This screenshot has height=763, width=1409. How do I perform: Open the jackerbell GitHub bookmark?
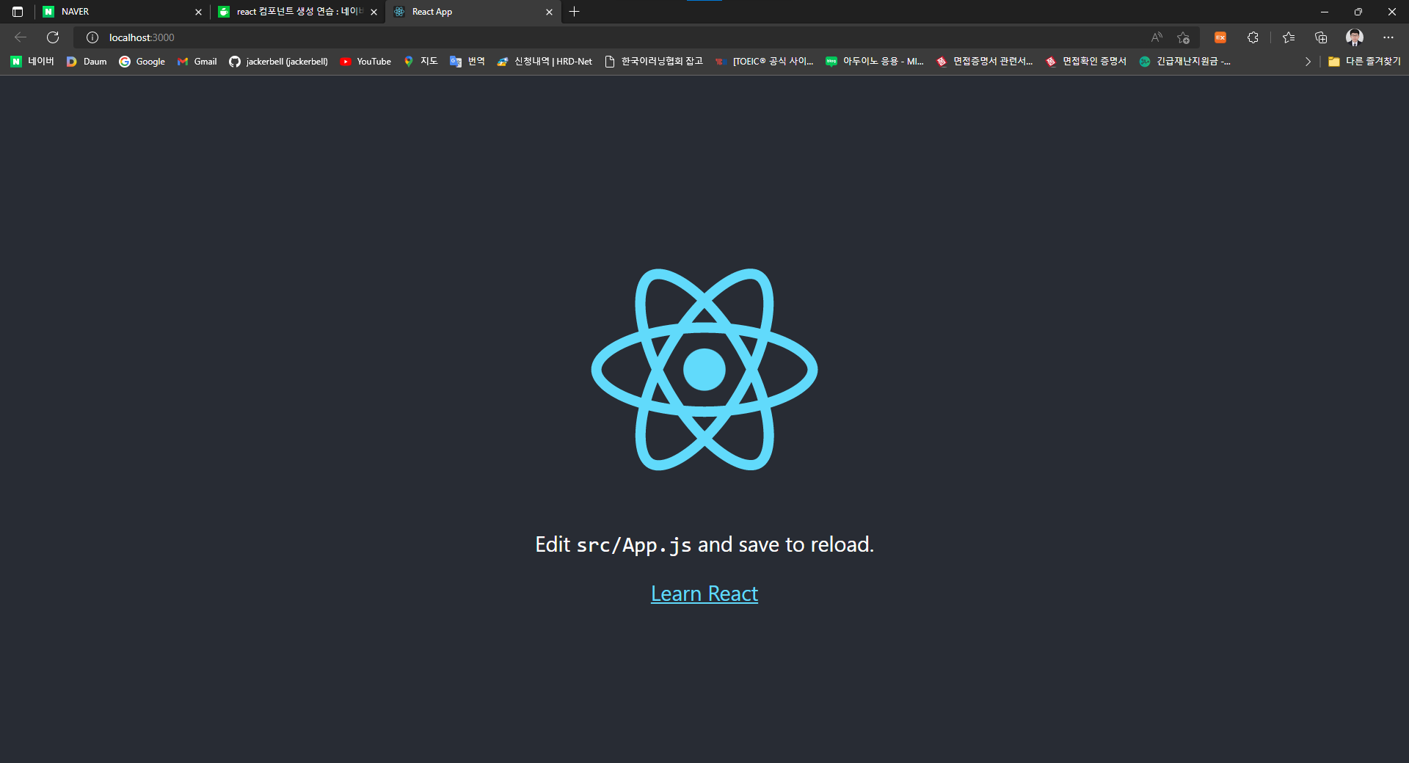tap(279, 62)
